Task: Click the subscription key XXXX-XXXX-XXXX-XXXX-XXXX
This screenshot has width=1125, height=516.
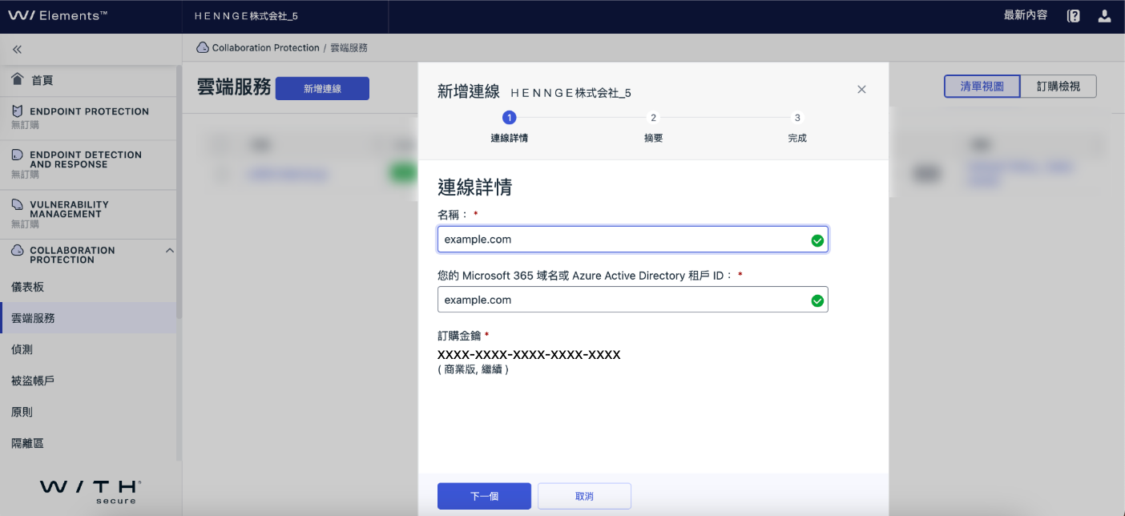Action: pos(529,354)
